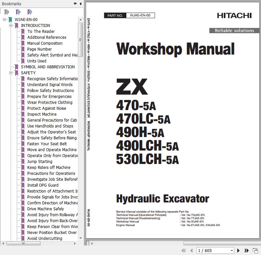Click bookmarks horizontal scroll right arrow
This screenshot has width=261, height=255.
[x=75, y=243]
